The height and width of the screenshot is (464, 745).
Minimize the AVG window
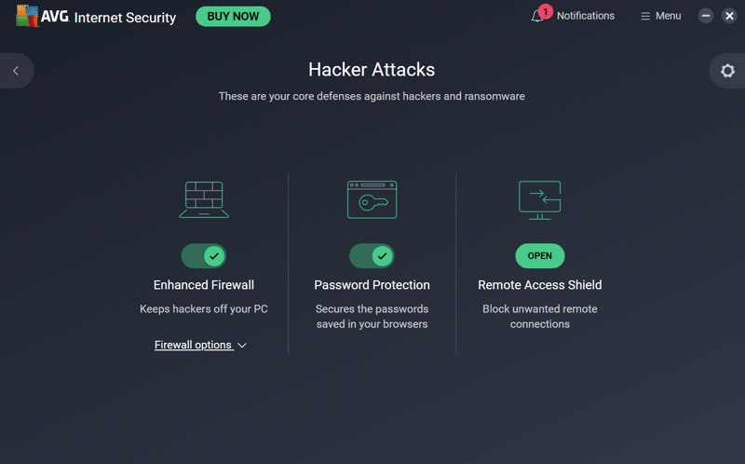tap(706, 16)
